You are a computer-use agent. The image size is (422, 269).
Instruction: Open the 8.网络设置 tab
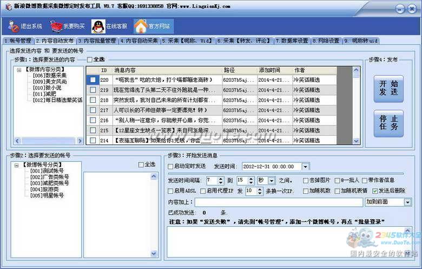326,41
